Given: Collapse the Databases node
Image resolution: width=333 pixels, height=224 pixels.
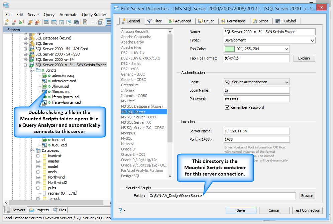Looking at the screenshot, I should click(31, 150).
